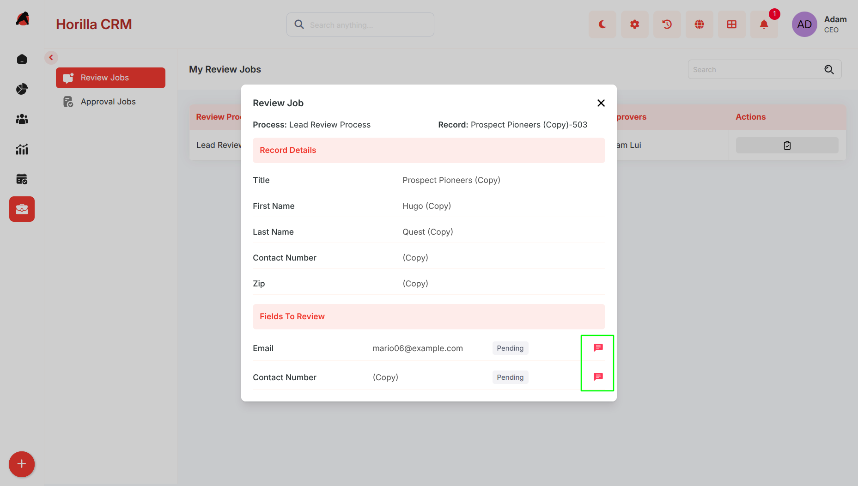Open the grid layout icon in header
The width and height of the screenshot is (858, 486).
(x=732, y=24)
